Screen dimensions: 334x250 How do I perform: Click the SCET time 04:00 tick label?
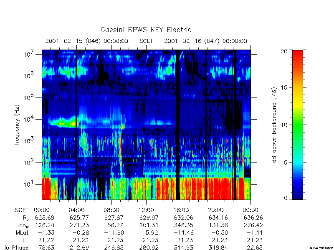point(76,210)
